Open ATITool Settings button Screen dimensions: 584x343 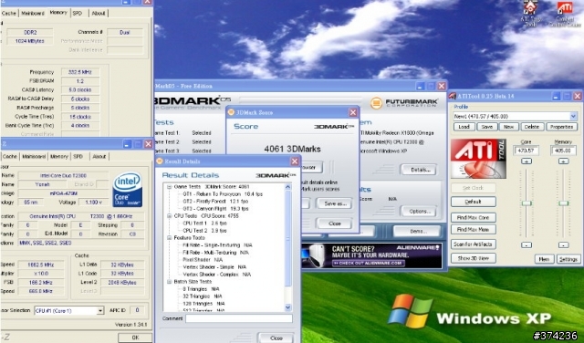coord(568,259)
